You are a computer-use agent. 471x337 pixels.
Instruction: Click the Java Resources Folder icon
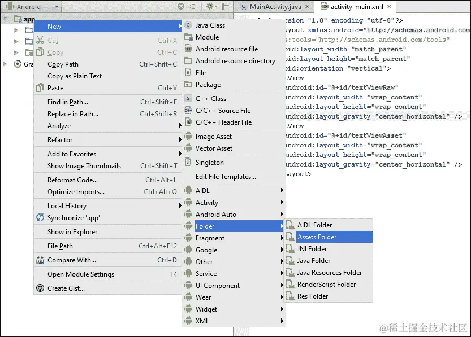point(290,272)
